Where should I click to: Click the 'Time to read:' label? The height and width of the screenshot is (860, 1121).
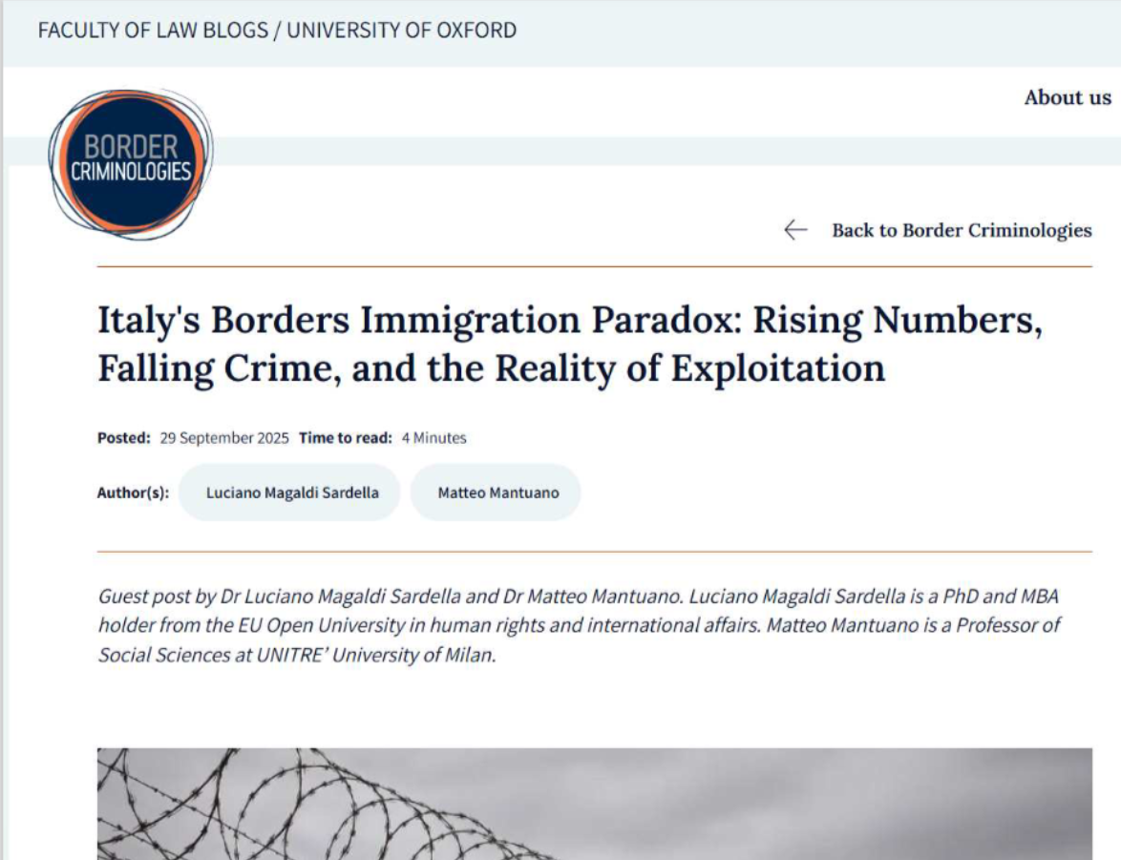pyautogui.click(x=346, y=437)
